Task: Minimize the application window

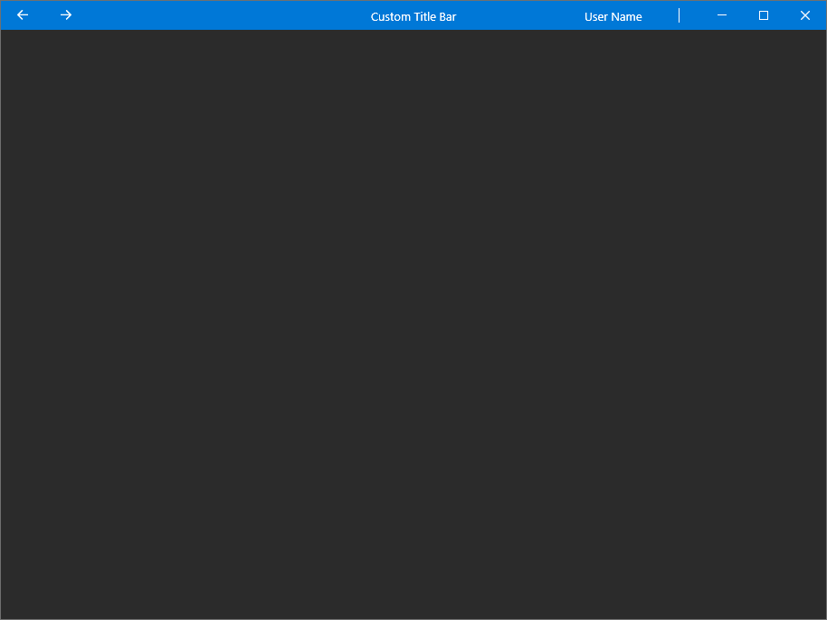Action: pos(721,15)
